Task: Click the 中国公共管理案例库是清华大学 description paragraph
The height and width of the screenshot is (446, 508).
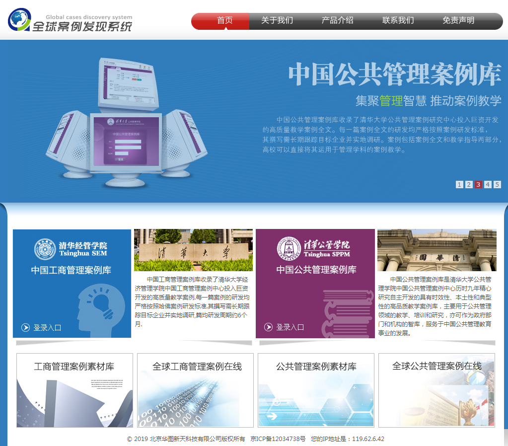Action: 435,306
